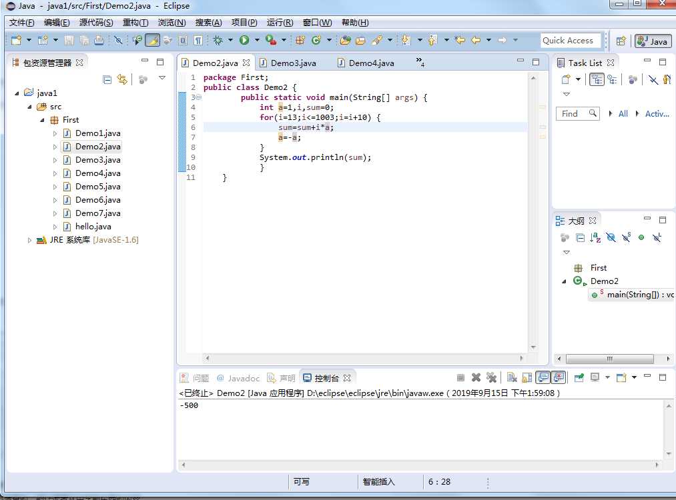Toggle Hide Static Members in Outline
676x500 pixels.
click(627, 237)
